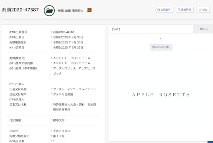Open the 経過情報 button
Viewport: 213px width, 143px height.
click(185, 10)
